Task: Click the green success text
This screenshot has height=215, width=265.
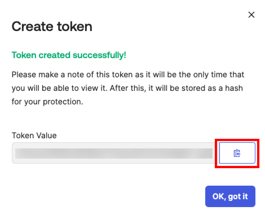Action: (69, 55)
